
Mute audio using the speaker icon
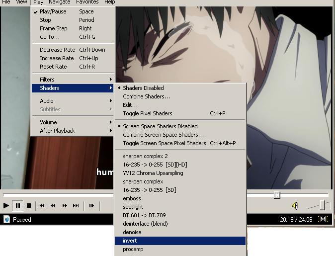[x=295, y=205]
